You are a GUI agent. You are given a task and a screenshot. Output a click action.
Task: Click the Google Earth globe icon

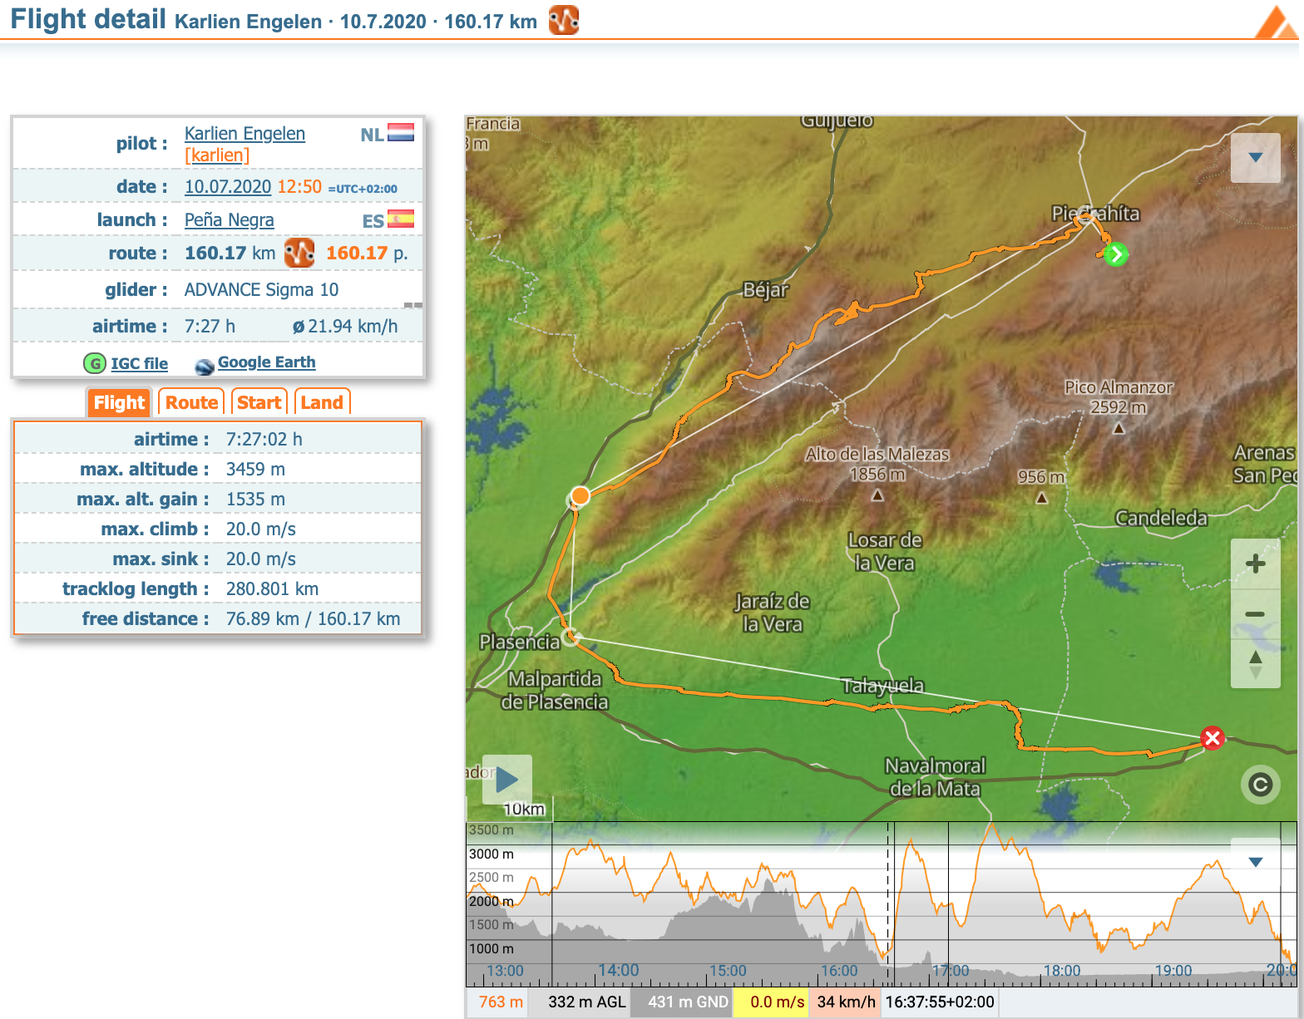(204, 366)
